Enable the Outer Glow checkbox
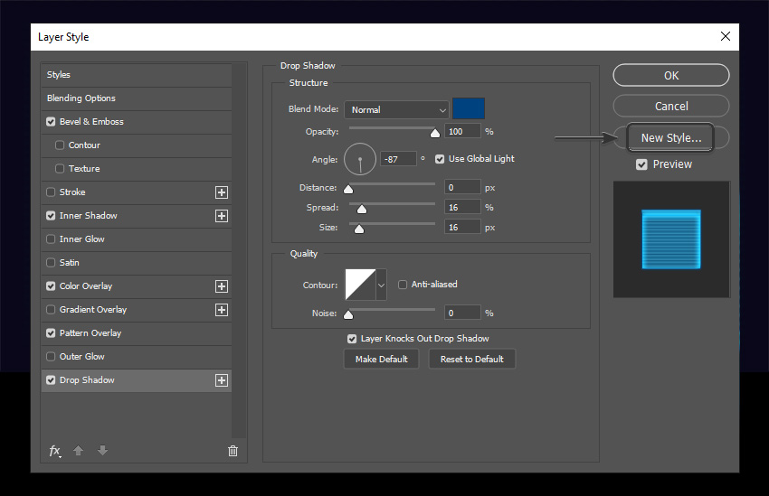The image size is (769, 496). point(51,357)
